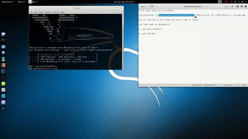
Task: Open the grey dock application icon
Action: tap(3, 90)
